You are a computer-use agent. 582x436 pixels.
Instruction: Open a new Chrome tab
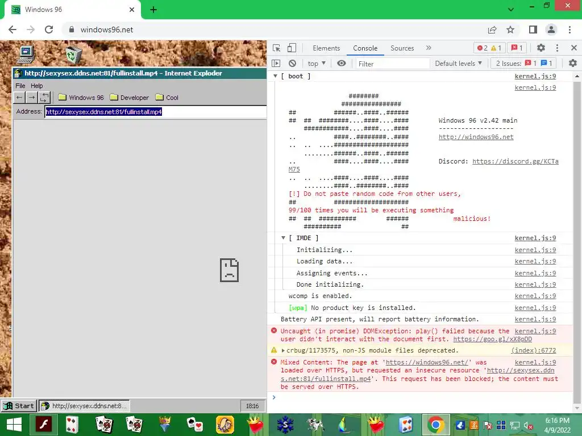click(x=153, y=10)
